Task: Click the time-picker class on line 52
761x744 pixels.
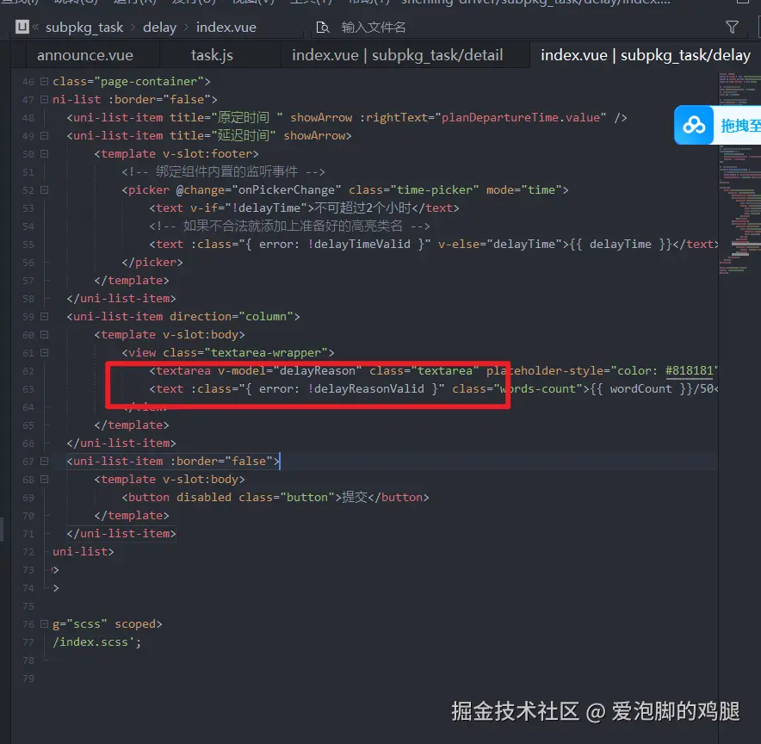Action: pyautogui.click(x=435, y=189)
